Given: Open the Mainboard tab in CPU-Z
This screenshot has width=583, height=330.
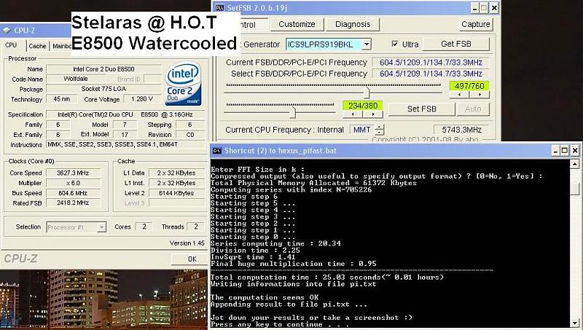Looking at the screenshot, I should pos(61,46).
